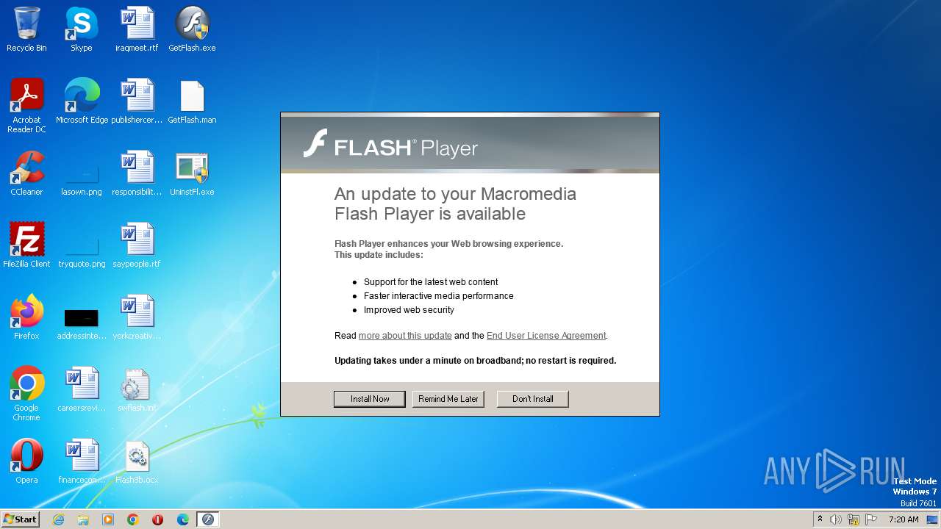
Task: Select the yorkcreativ document icon
Action: tap(137, 317)
